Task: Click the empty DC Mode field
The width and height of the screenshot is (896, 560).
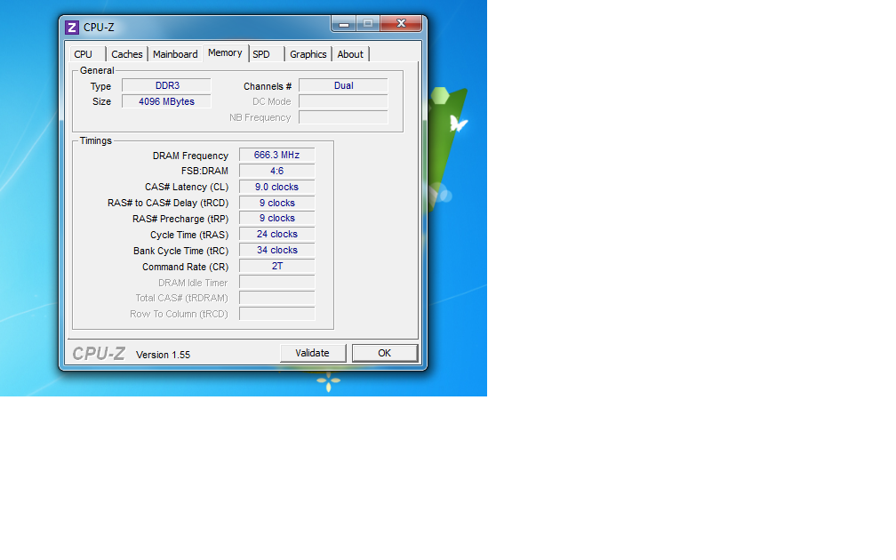Action: pyautogui.click(x=343, y=101)
